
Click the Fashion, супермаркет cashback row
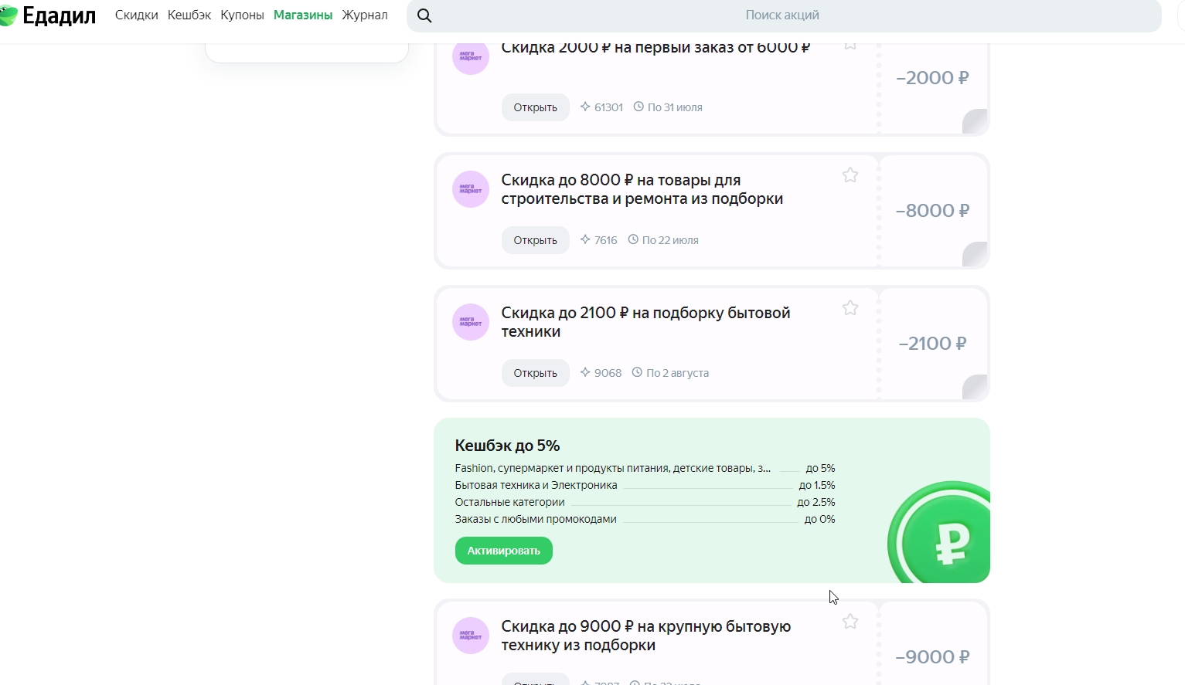coord(645,468)
